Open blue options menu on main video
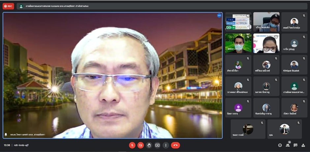 219,15
